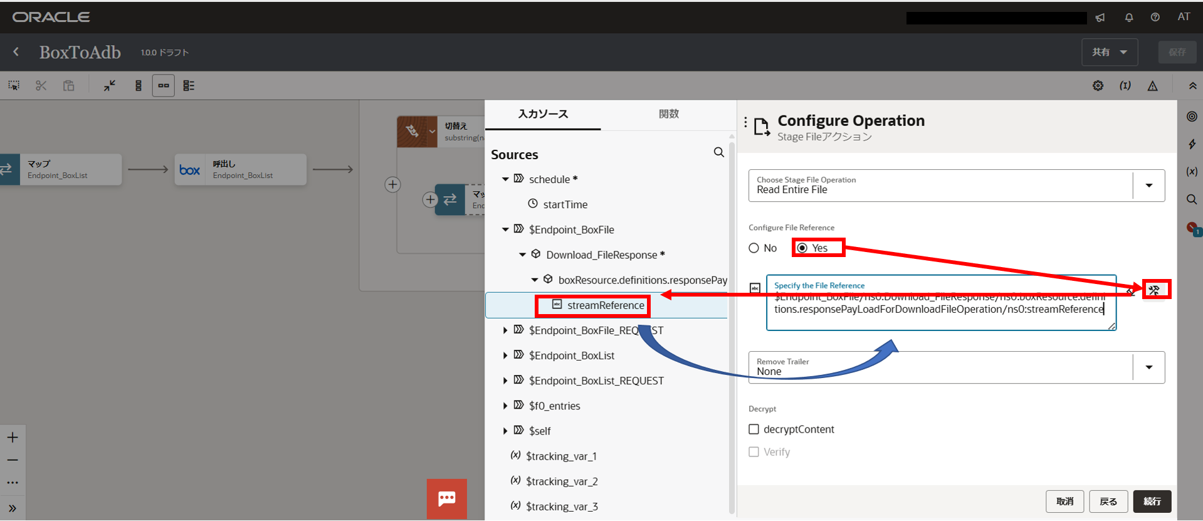
Task: Zoom out on the canvas
Action: pyautogui.click(x=13, y=460)
